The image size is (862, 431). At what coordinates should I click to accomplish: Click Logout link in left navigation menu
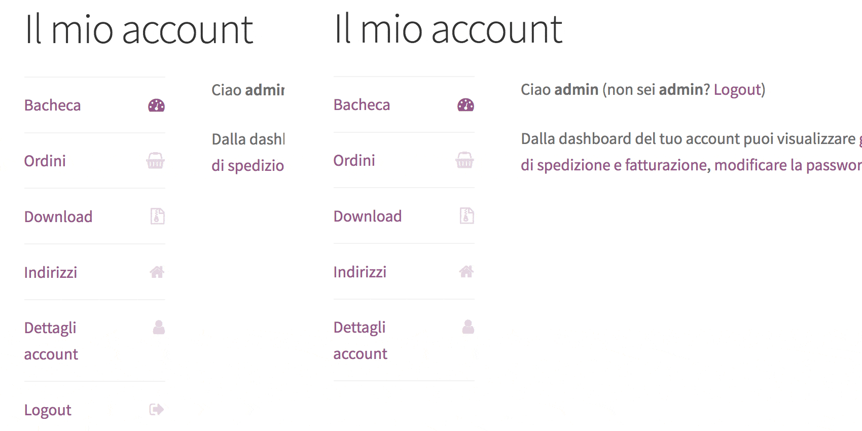(x=48, y=410)
